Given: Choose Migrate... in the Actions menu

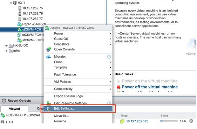Looking at the screenshot, I should click(78, 57).
